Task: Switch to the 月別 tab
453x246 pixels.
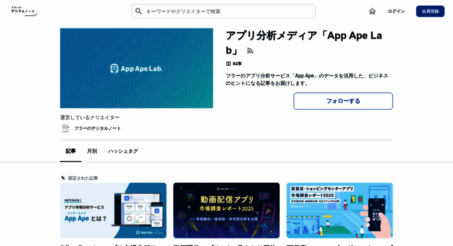Action: (x=92, y=151)
